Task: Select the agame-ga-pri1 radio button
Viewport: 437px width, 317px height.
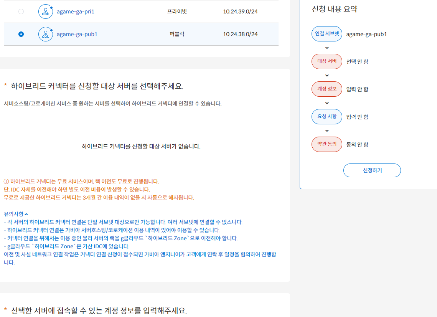Action: [21, 11]
